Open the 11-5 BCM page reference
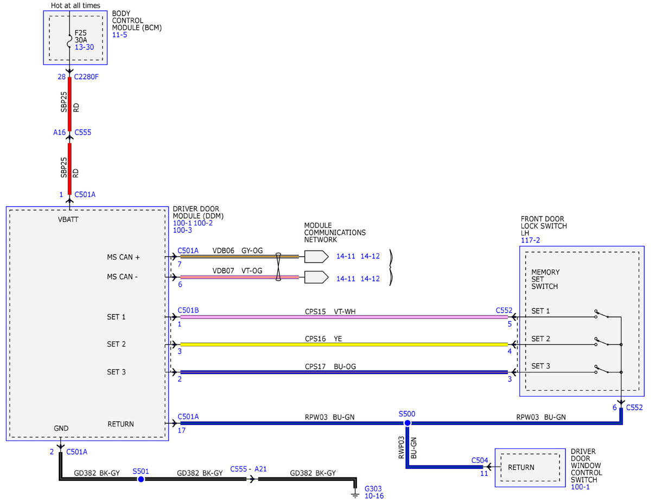Image resolution: width=651 pixels, height=503 pixels. pos(120,35)
